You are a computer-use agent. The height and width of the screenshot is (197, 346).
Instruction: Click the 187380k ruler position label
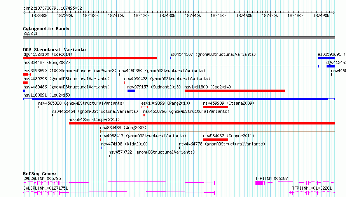click(x=39, y=16)
